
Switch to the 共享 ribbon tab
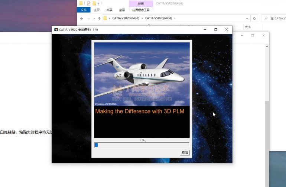pos(109,10)
